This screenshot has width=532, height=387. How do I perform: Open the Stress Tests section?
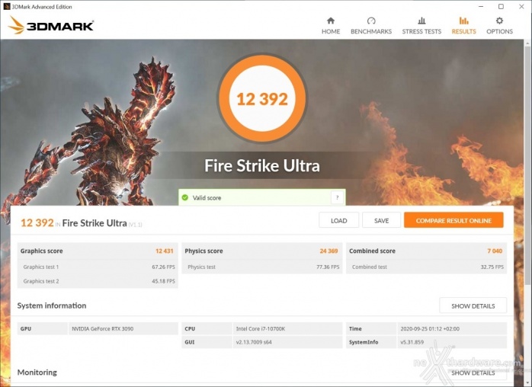tap(421, 26)
